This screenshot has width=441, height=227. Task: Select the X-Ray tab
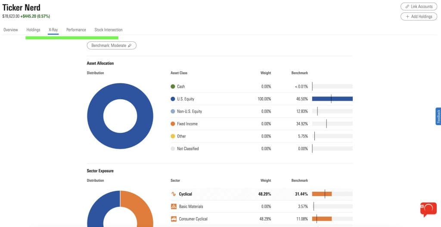pos(53,30)
